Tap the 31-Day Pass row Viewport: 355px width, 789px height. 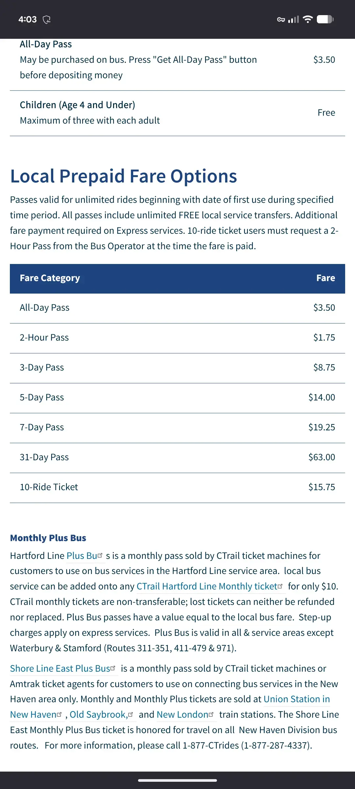(x=177, y=458)
